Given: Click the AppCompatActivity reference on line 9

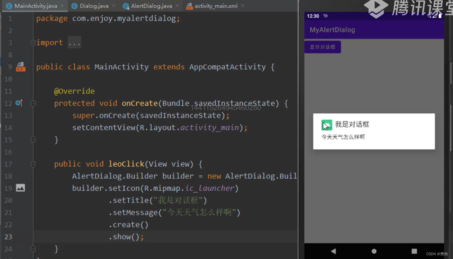Looking at the screenshot, I should (x=227, y=67).
